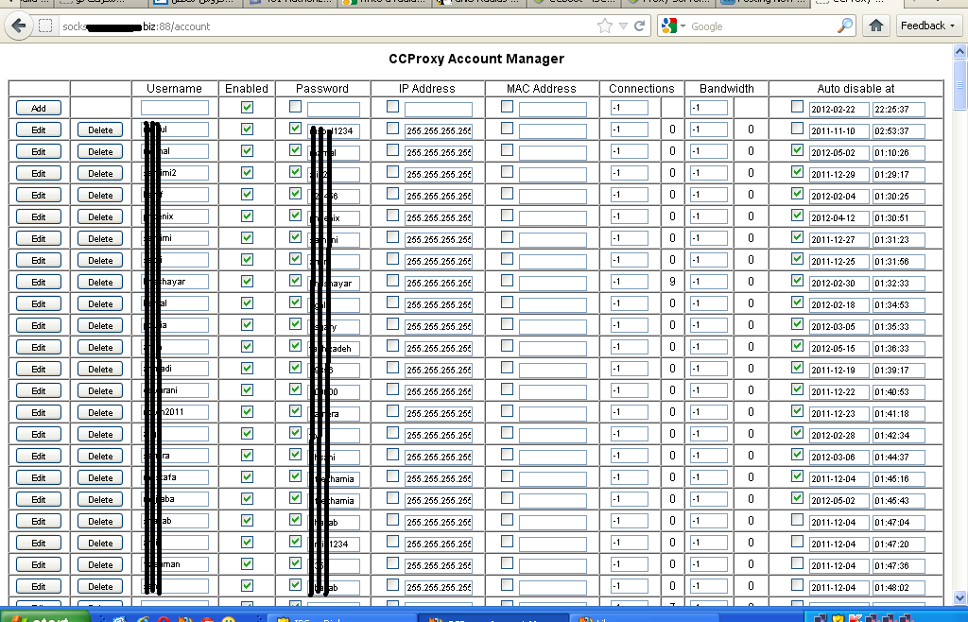This screenshot has height=622, width=968.
Task: Reload the page with the refresh icon
Action: click(640, 26)
